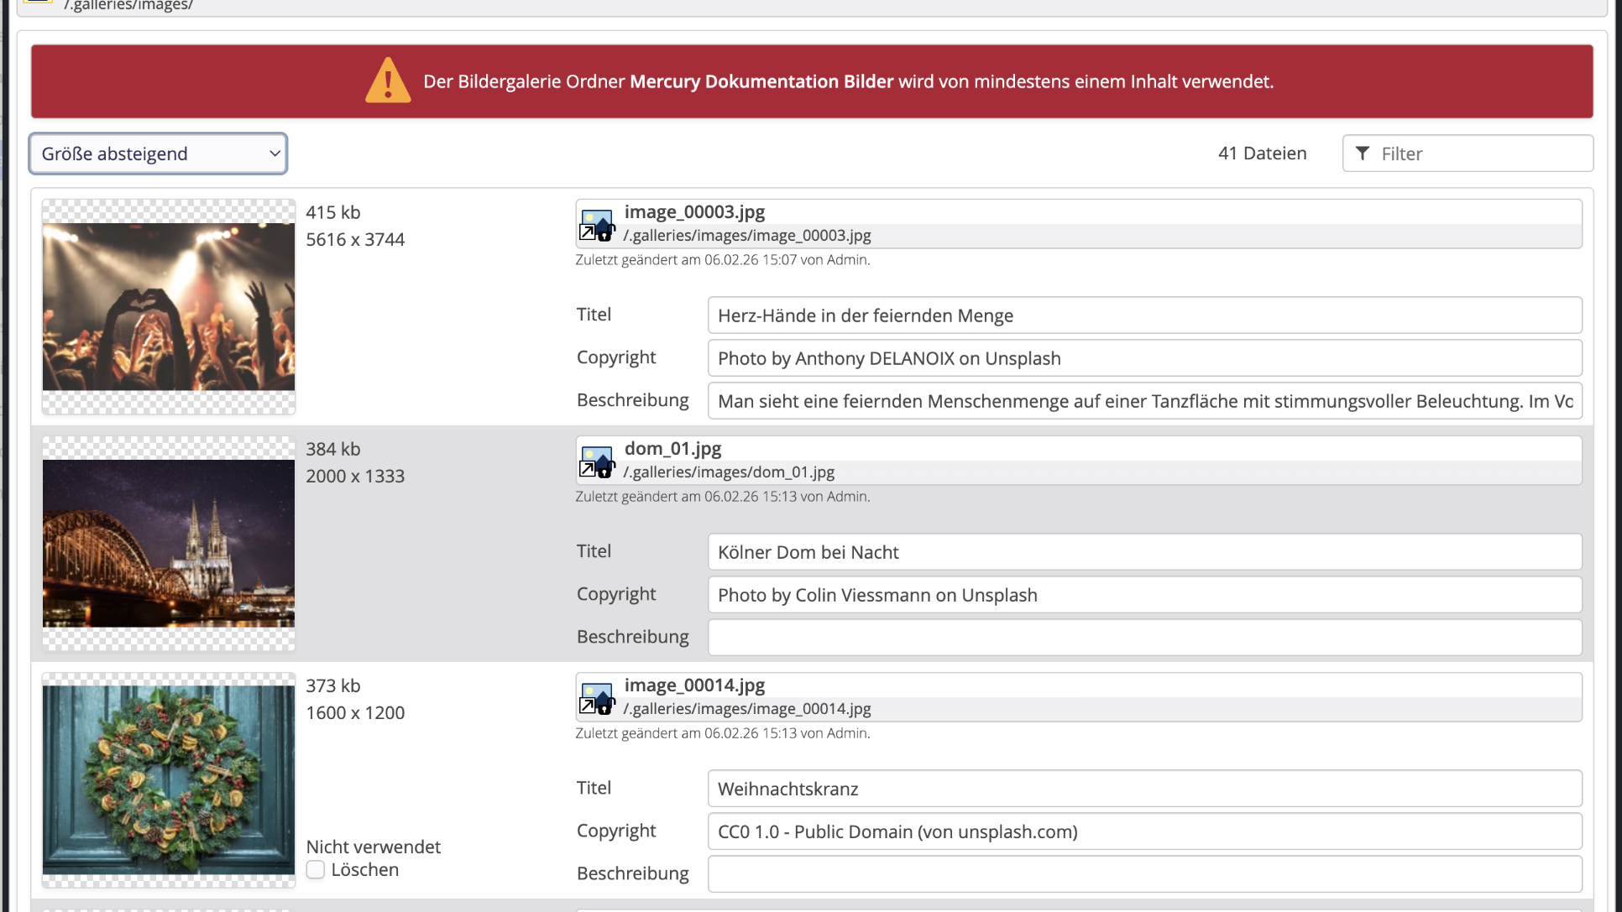Screen dimensions: 1622x912
Task: Click the filter funnel icon
Action: click(1363, 154)
